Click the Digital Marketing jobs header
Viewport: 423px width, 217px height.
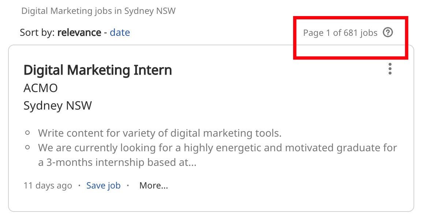tap(98, 11)
